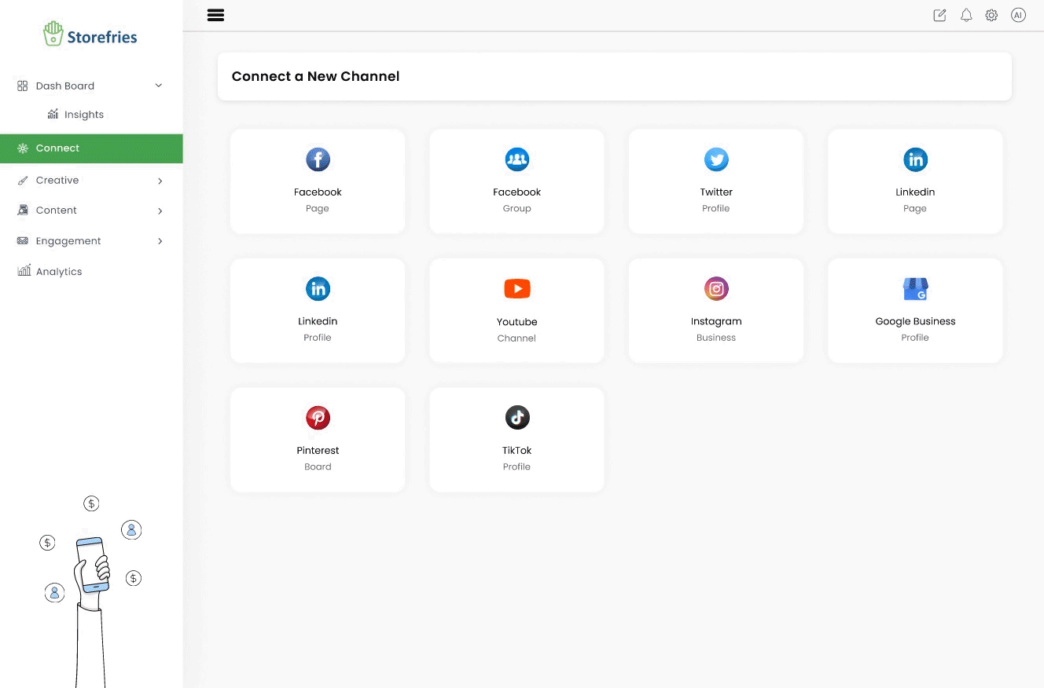This screenshot has width=1044, height=688.
Task: Toggle the hamburger menu icon
Action: 215,15
